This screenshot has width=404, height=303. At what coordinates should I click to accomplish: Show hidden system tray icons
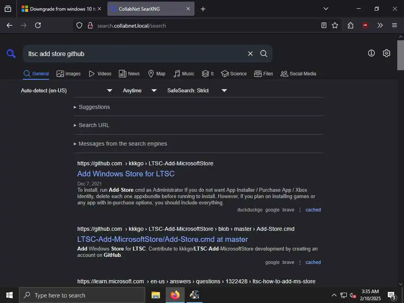click(334, 295)
